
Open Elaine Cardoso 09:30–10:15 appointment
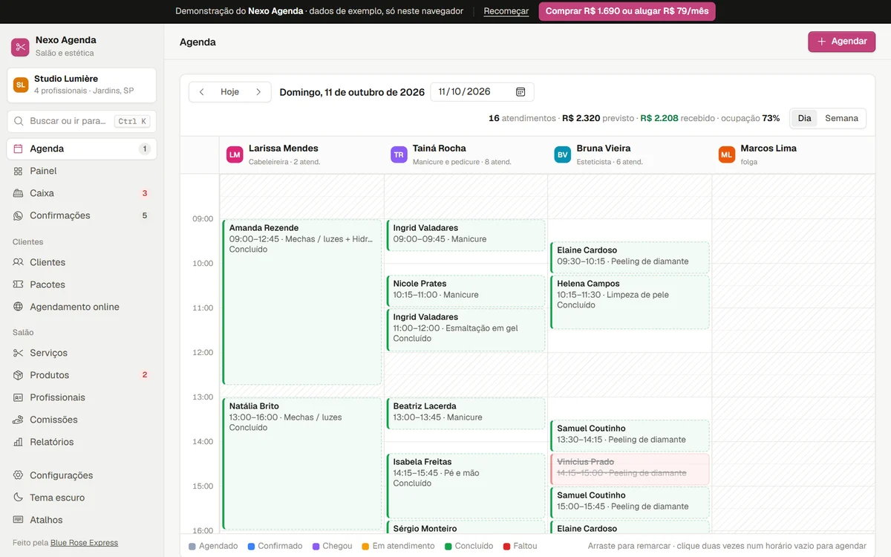tap(630, 258)
